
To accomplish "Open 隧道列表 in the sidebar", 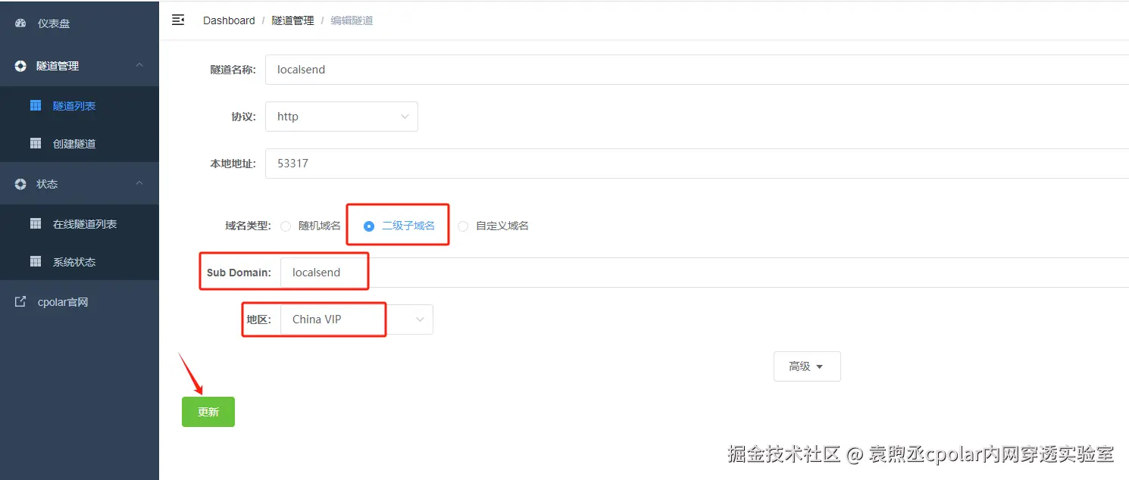I will [x=80, y=106].
